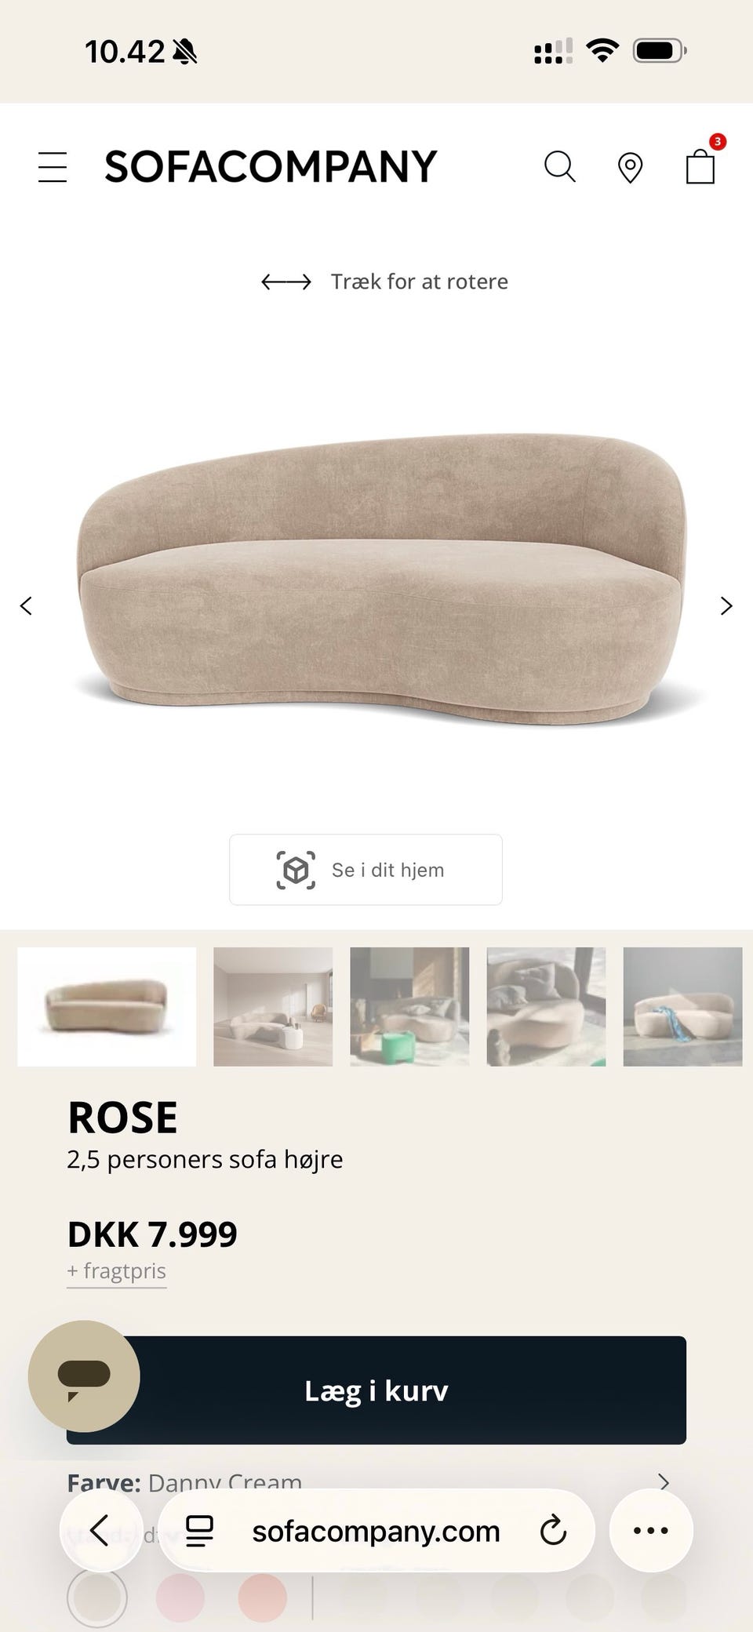Screen dimensions: 753x1632
Task: Select the salmon color swatch
Action: coord(263,1597)
